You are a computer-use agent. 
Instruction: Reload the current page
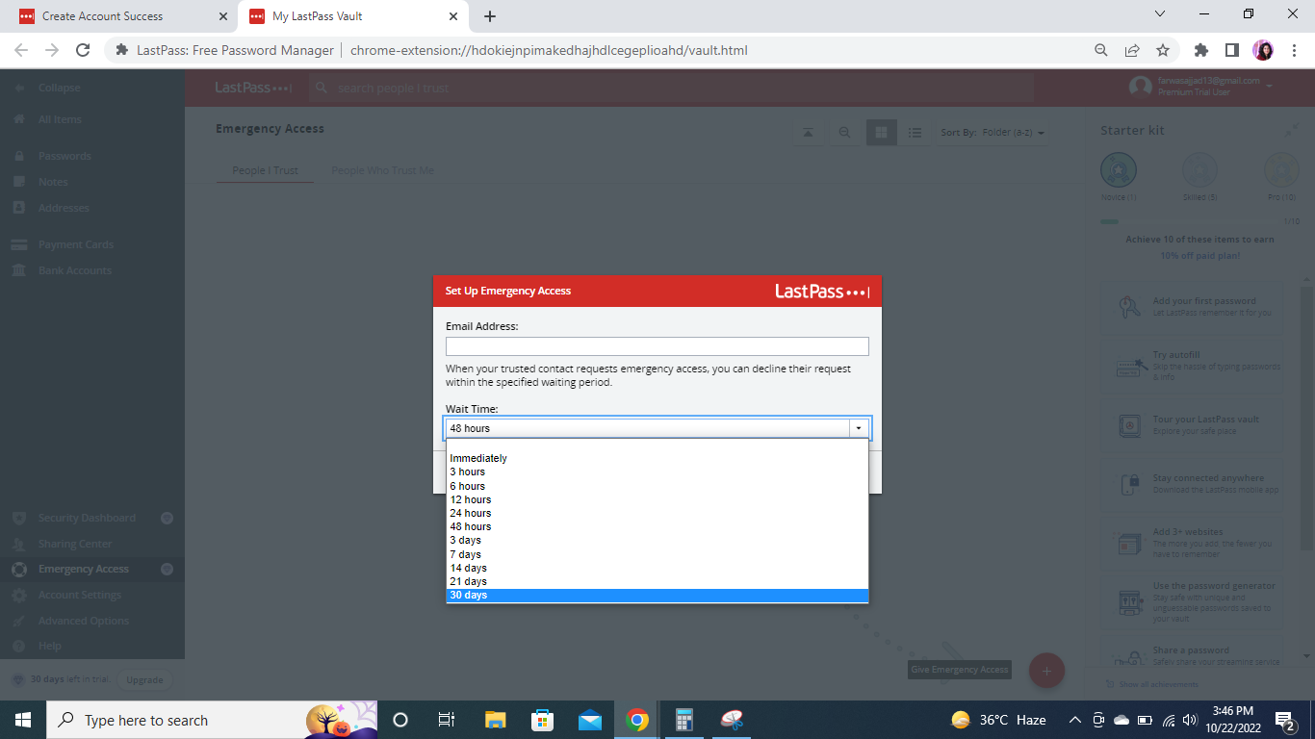click(x=83, y=50)
